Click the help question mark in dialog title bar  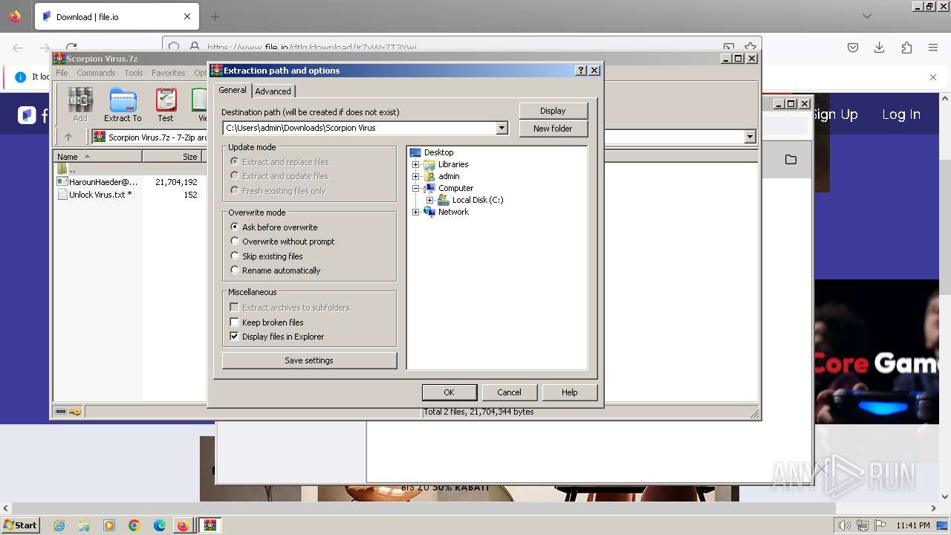pos(581,71)
